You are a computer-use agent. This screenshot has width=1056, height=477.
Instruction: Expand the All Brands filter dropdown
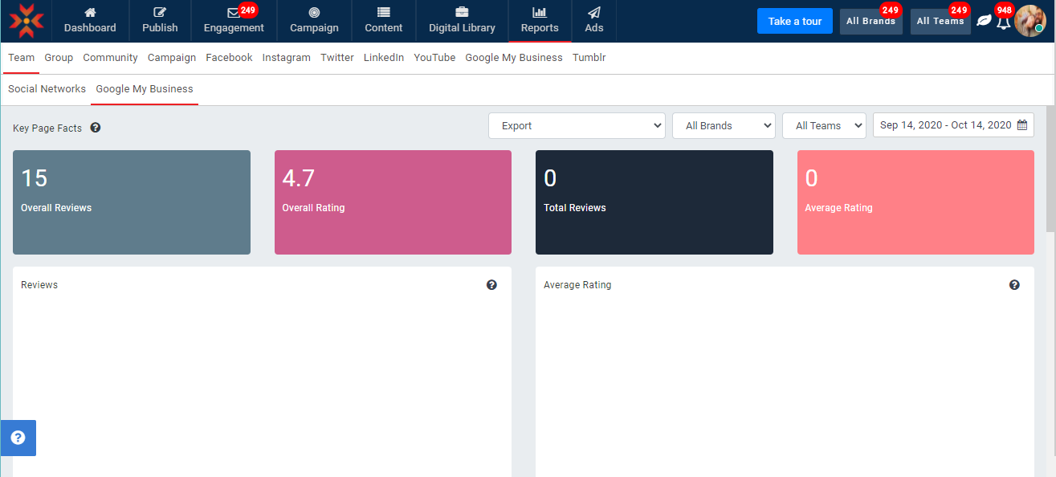pyautogui.click(x=724, y=125)
